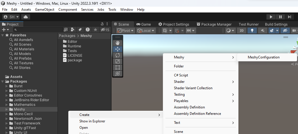
Task: Click Packages in the breadcrumb path
Action: pyautogui.click(x=67, y=36)
